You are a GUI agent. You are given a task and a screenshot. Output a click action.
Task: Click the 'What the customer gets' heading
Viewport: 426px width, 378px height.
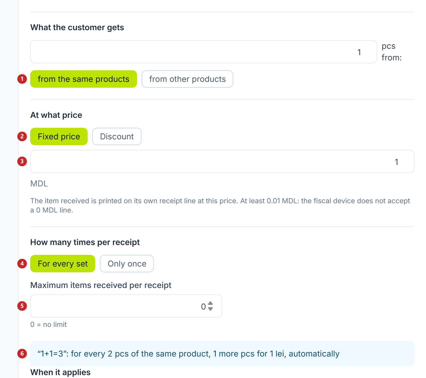tap(77, 27)
